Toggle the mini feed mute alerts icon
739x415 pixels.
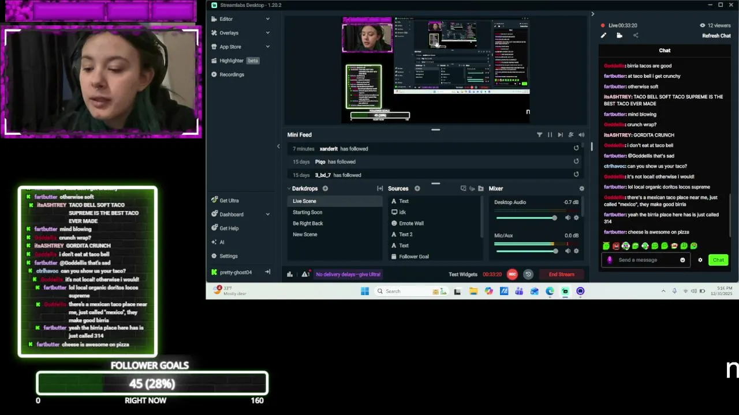coord(571,135)
